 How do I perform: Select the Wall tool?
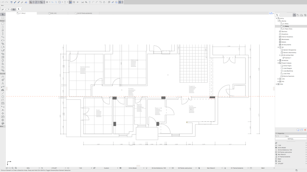click(3, 24)
